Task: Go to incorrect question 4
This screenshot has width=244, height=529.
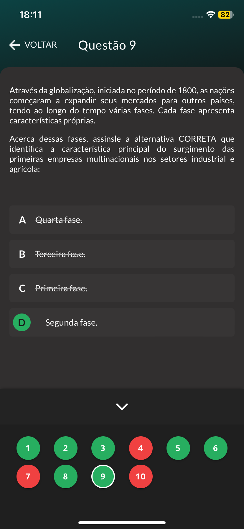Action: 141,448
